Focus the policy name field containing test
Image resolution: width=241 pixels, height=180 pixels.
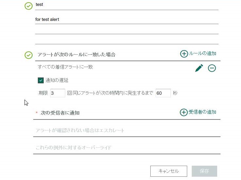click(127, 6)
